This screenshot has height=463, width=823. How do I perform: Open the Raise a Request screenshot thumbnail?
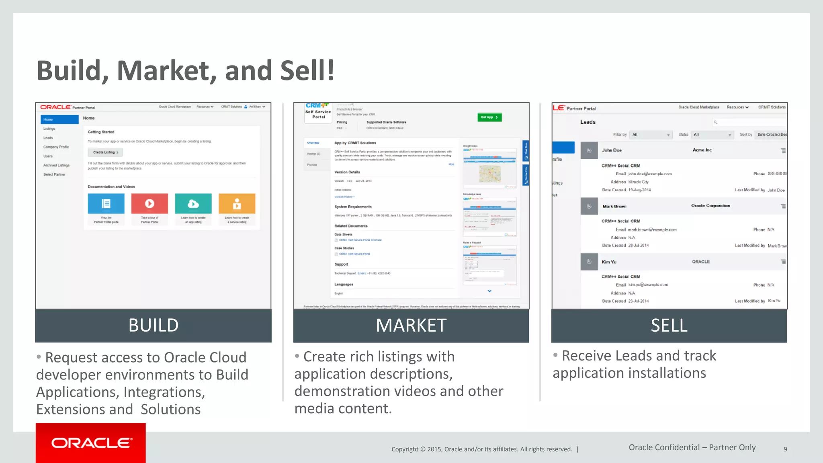point(489,265)
